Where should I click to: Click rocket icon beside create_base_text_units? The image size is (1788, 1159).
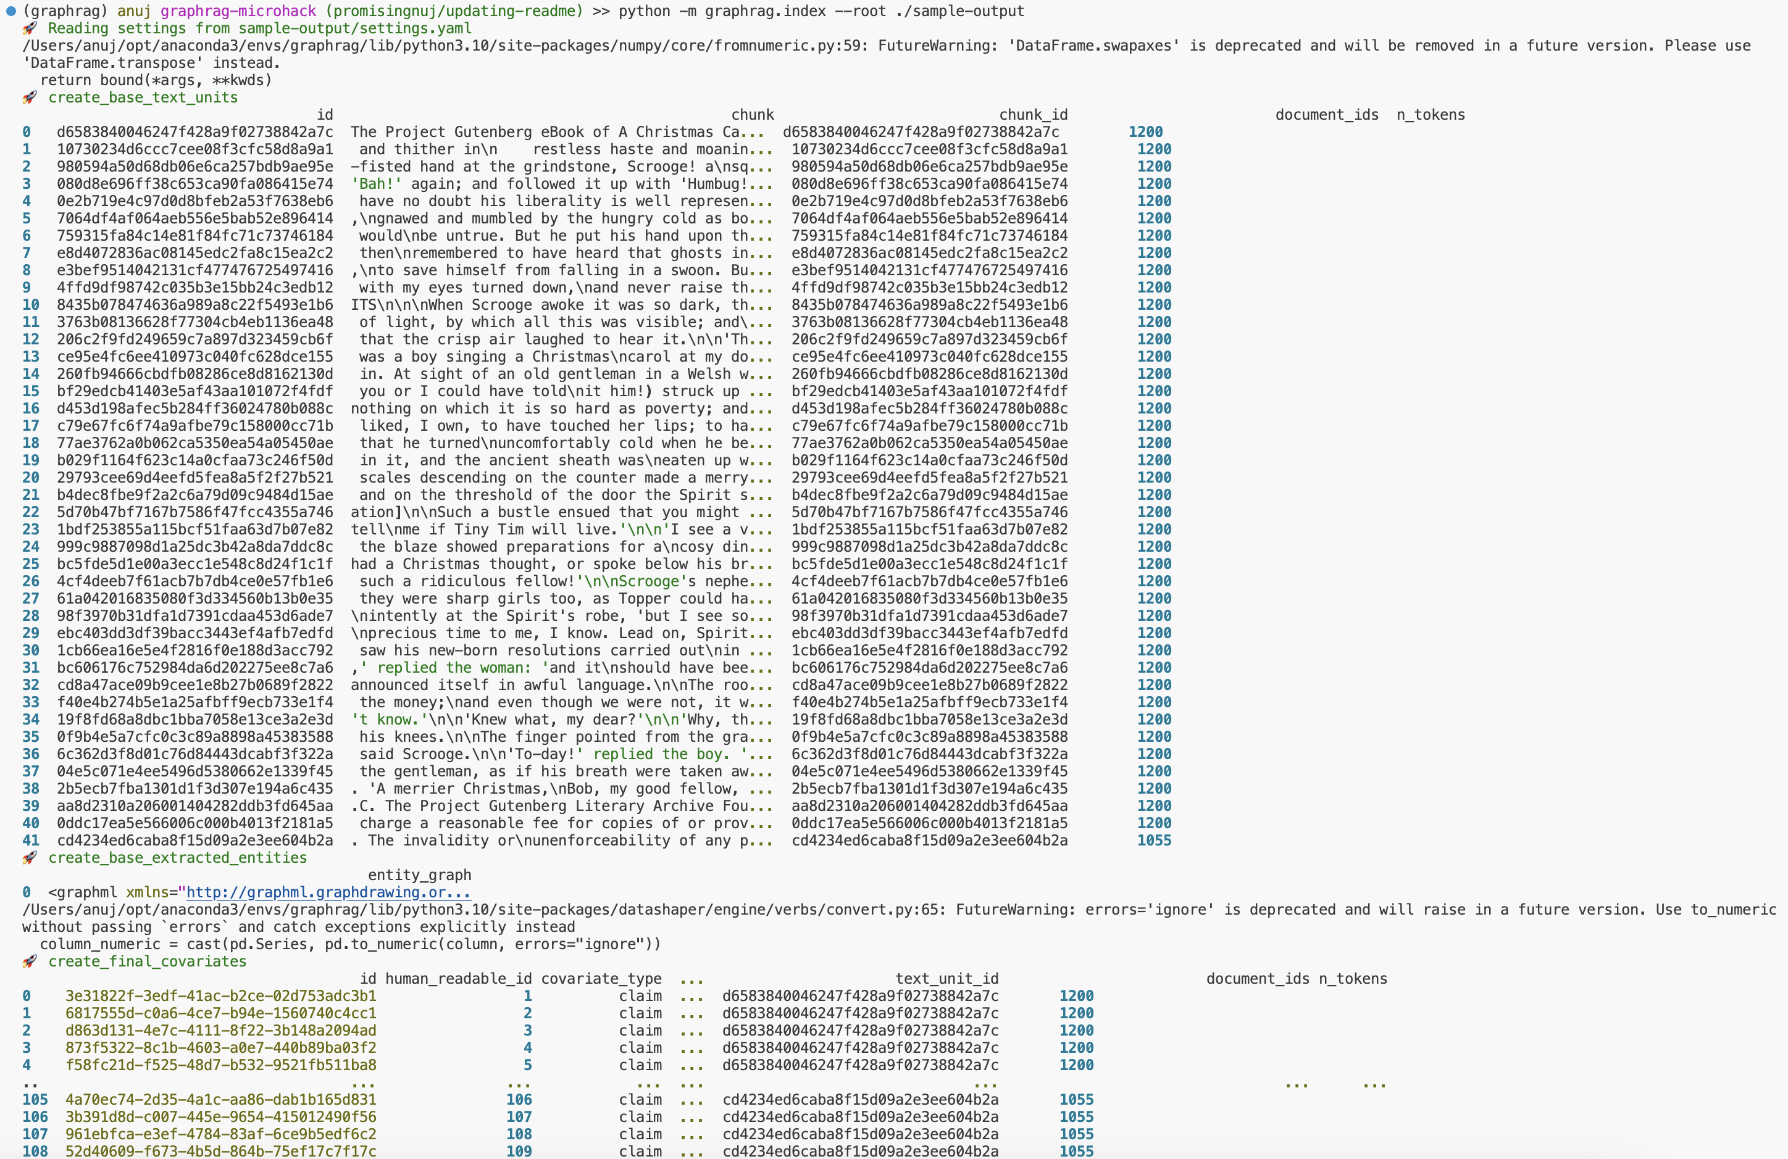click(x=29, y=98)
